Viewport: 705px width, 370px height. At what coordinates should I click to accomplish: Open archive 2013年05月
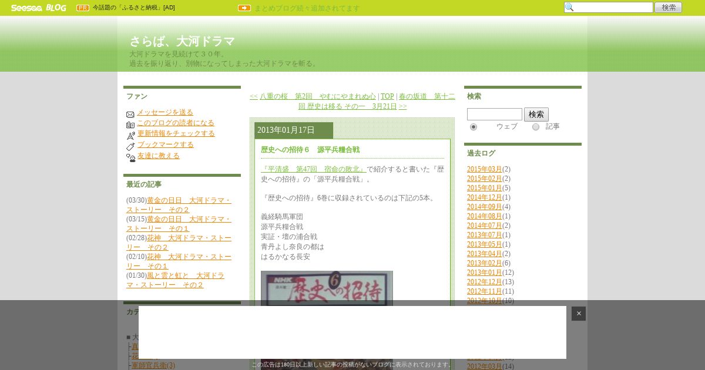pyautogui.click(x=485, y=244)
